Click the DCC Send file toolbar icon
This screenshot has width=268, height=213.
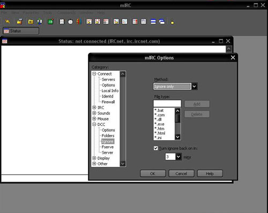coord(89,21)
